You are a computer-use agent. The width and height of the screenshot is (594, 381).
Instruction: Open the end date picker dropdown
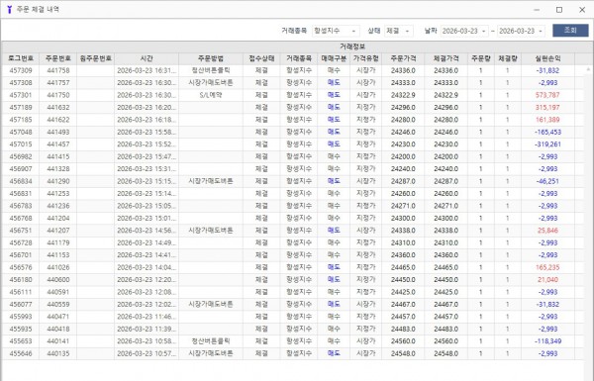541,31
